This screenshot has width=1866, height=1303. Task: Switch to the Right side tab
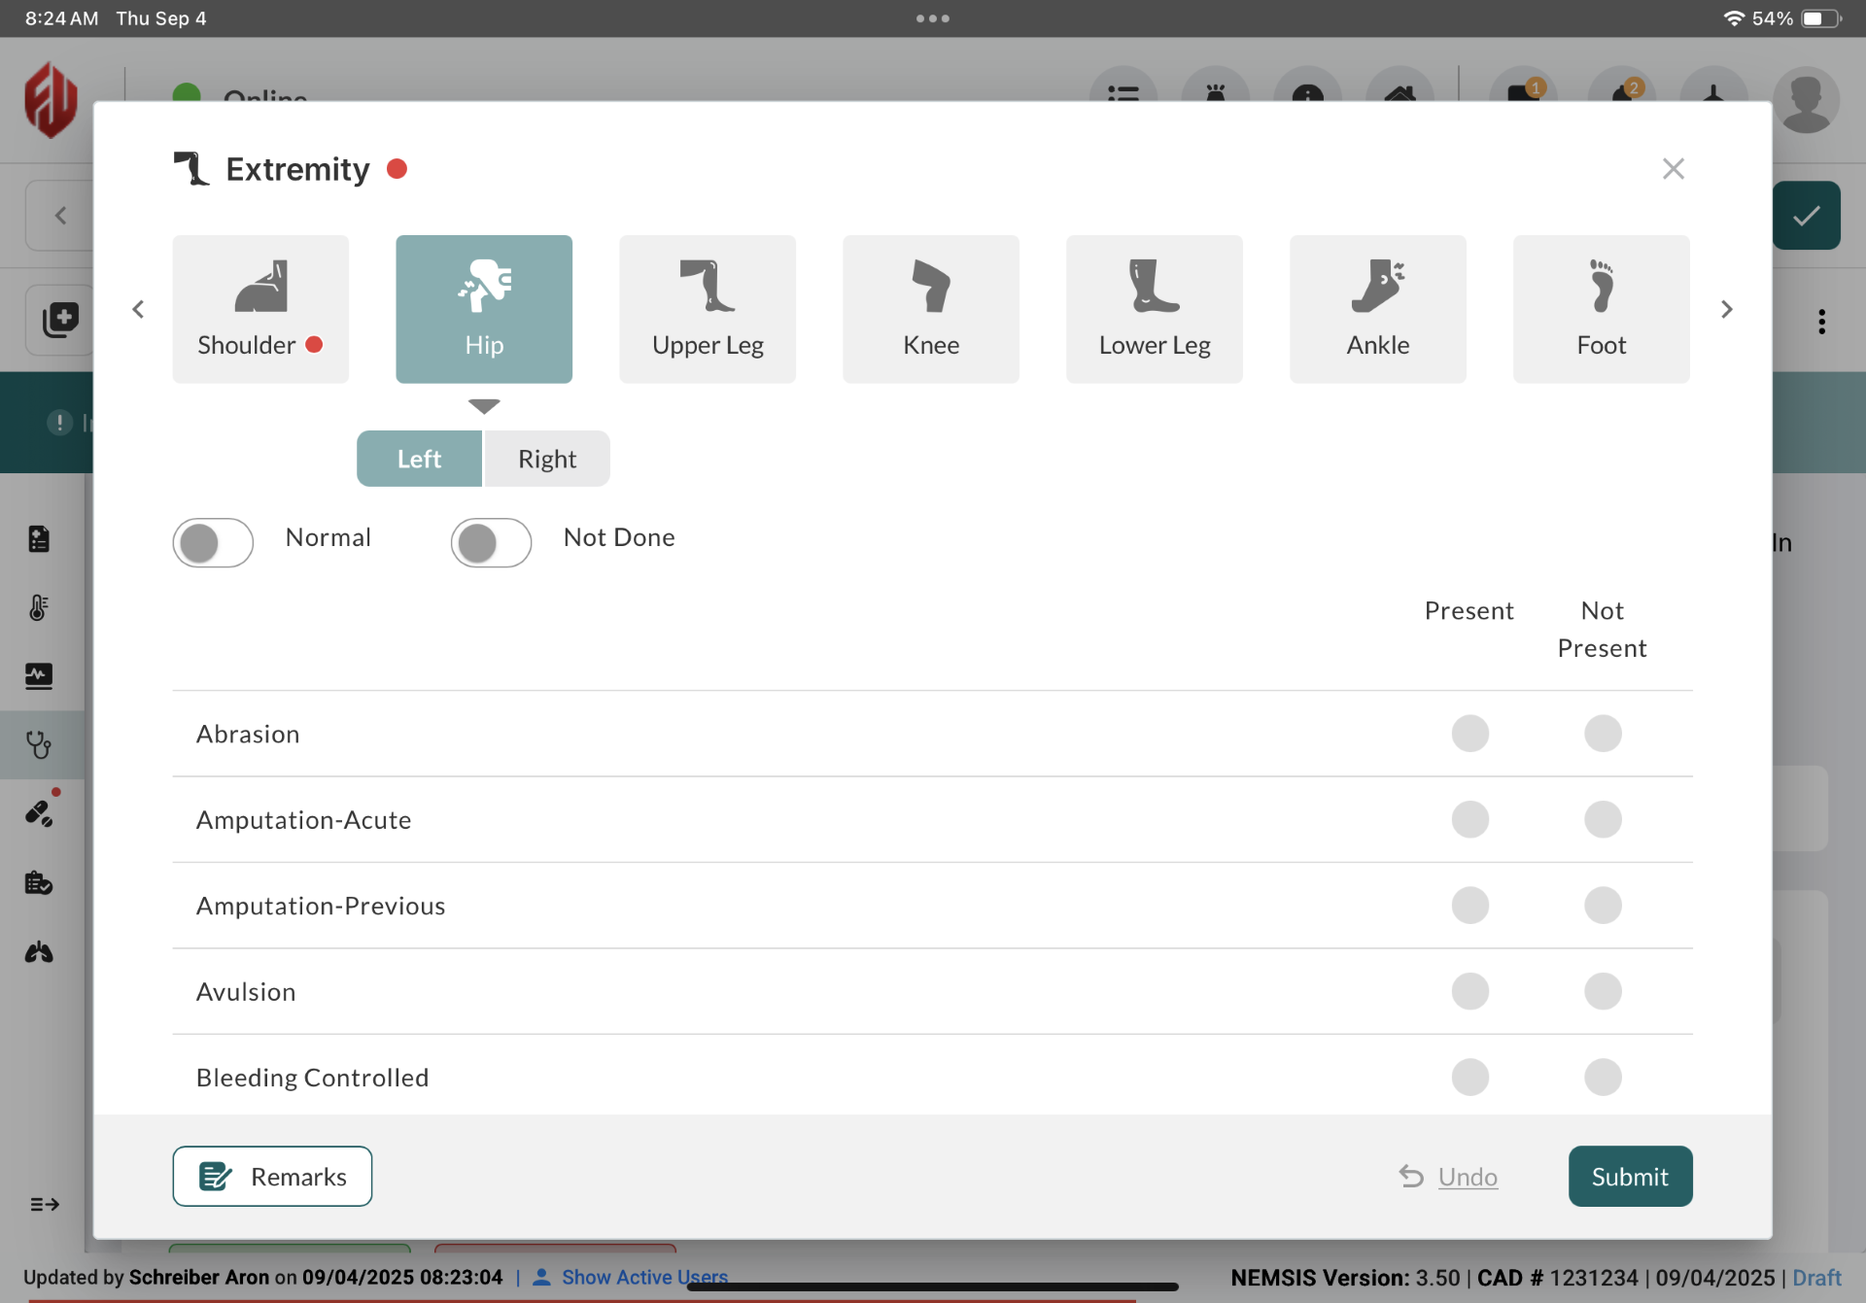[x=547, y=459]
